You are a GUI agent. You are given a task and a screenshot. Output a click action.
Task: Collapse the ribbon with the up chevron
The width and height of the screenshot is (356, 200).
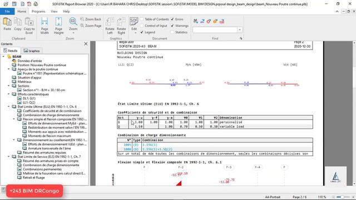[x=337, y=11]
